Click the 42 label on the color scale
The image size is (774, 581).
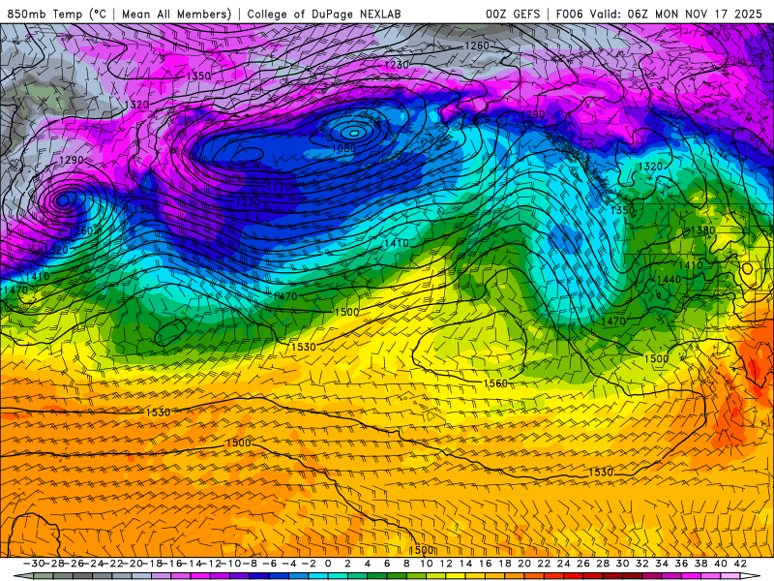(x=740, y=564)
